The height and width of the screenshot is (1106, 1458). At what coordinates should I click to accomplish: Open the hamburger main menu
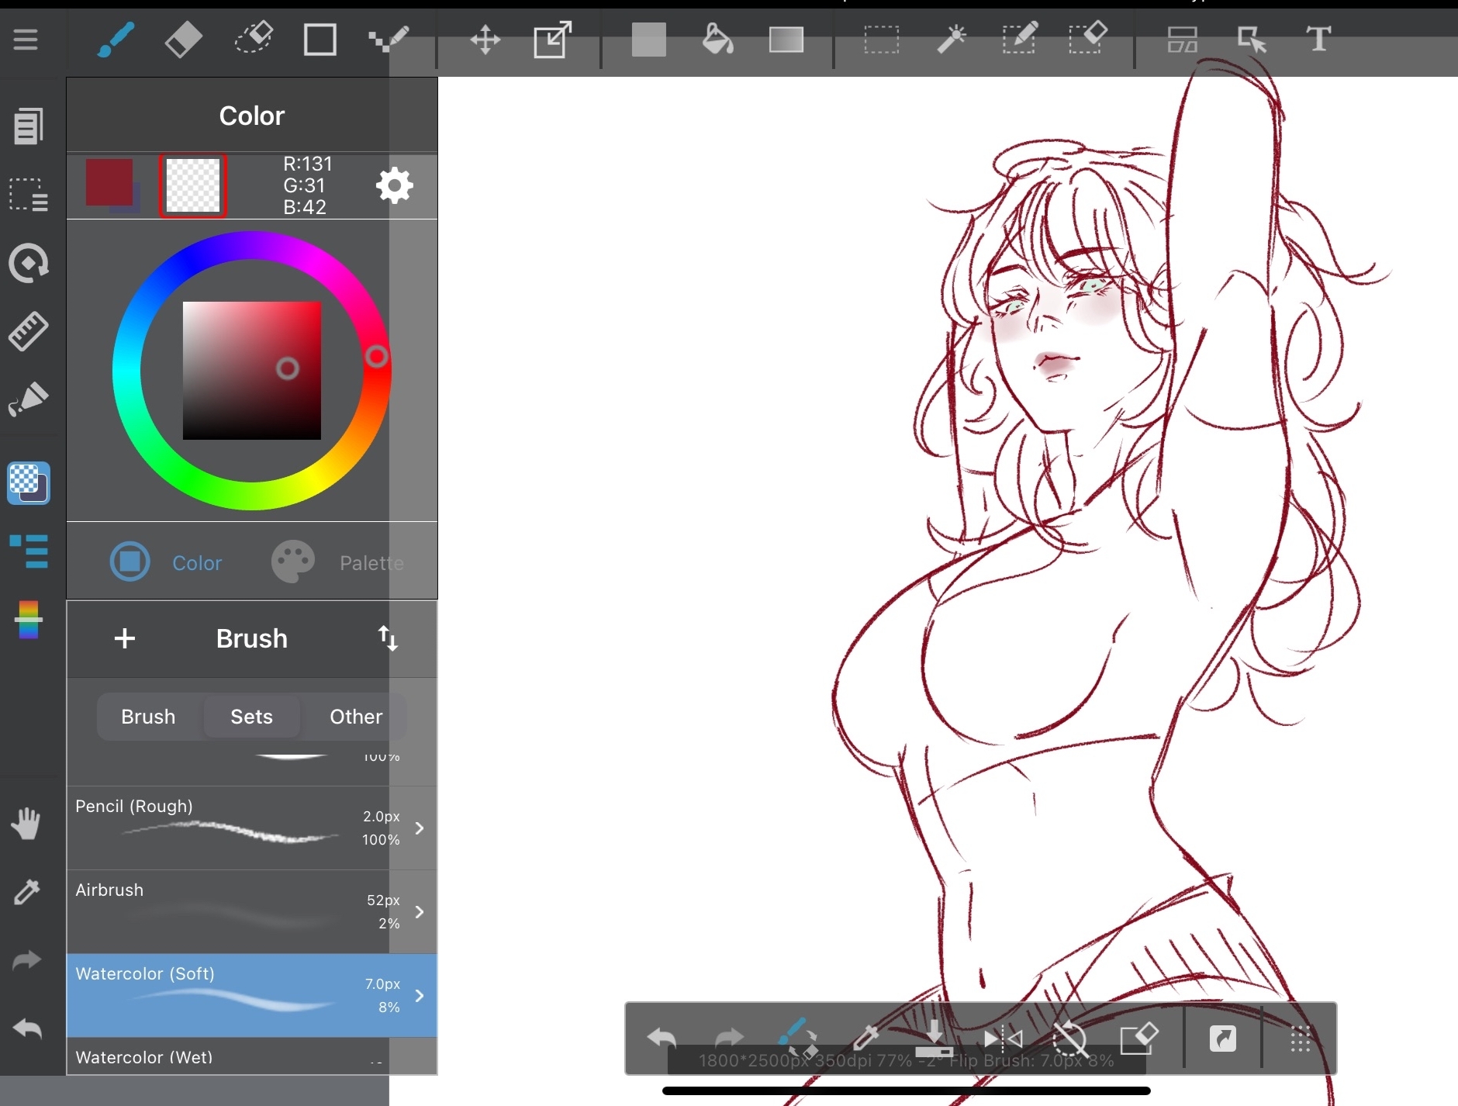pyautogui.click(x=26, y=39)
